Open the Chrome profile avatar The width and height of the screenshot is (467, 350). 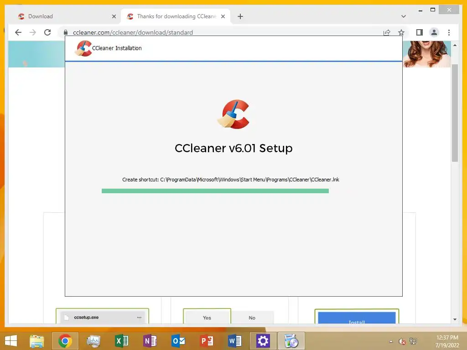(x=434, y=32)
